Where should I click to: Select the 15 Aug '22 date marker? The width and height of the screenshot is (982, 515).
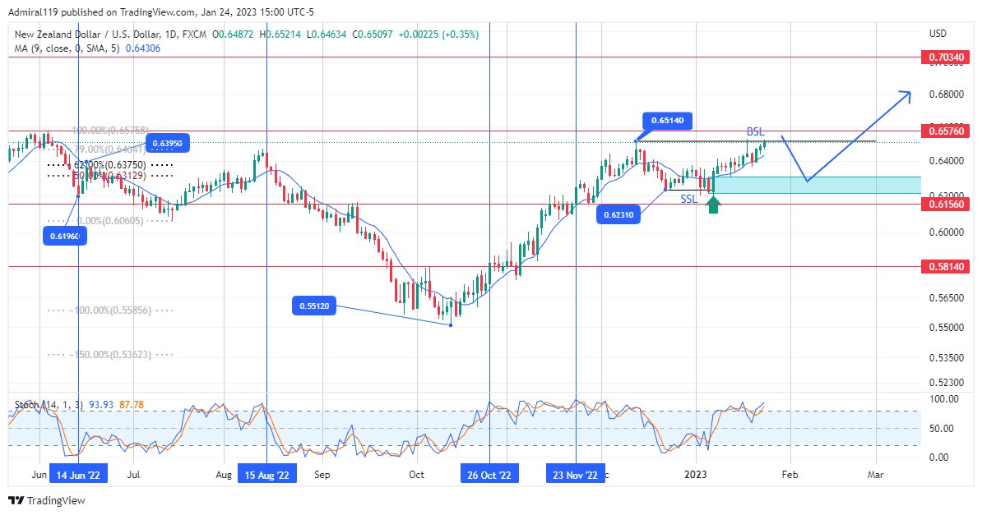coord(266,475)
